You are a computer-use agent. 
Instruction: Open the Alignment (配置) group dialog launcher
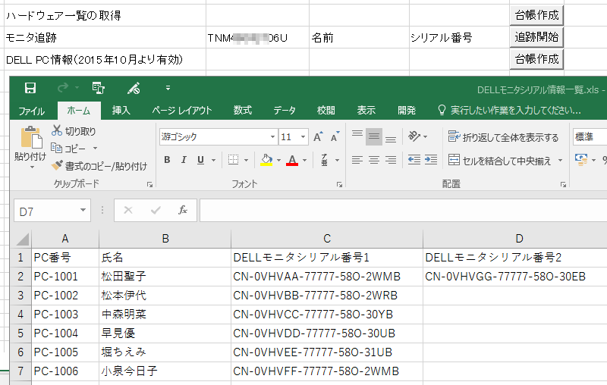[x=563, y=185]
